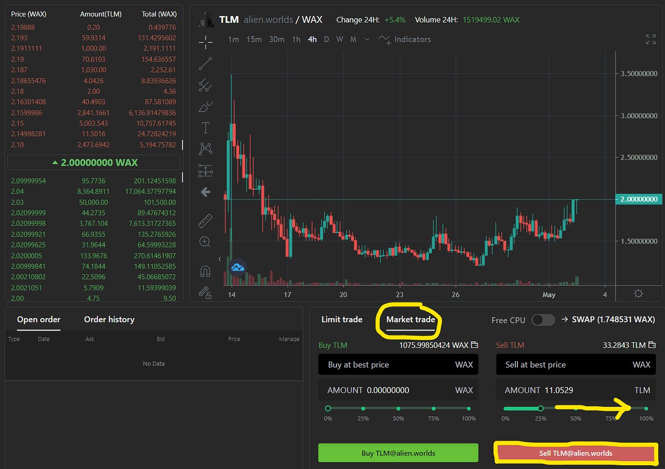Select bid order priced 2.04

94,191
